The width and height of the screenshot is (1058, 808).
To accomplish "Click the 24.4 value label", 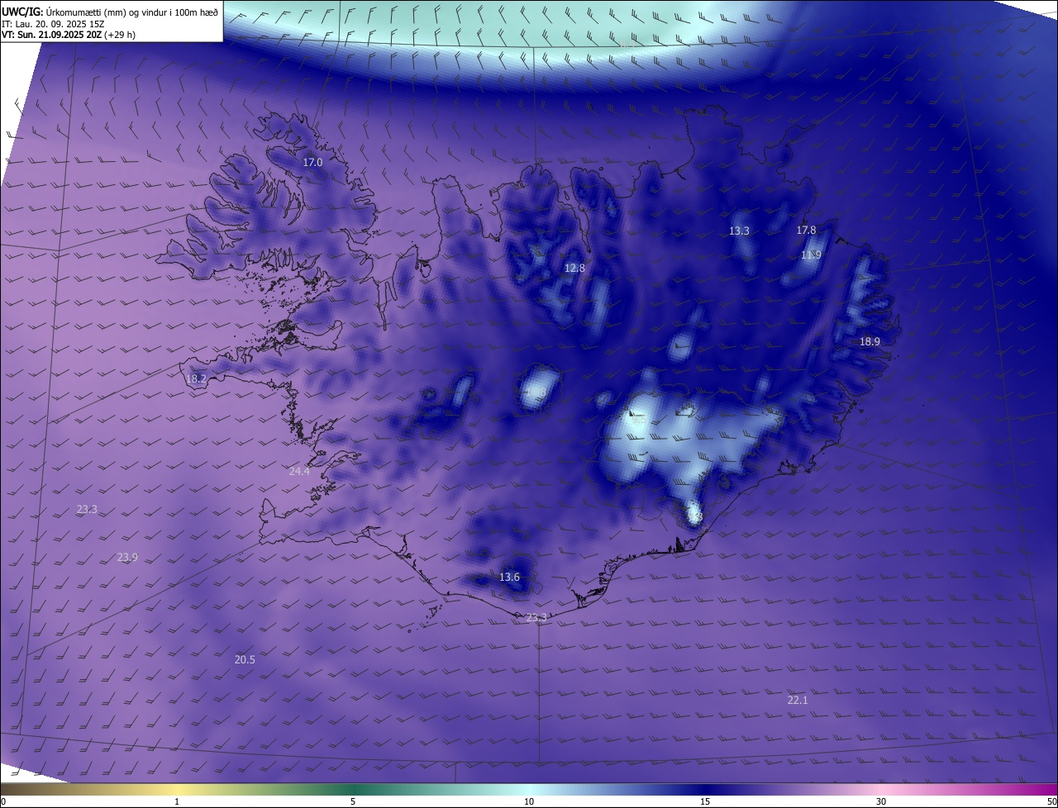I will (299, 472).
